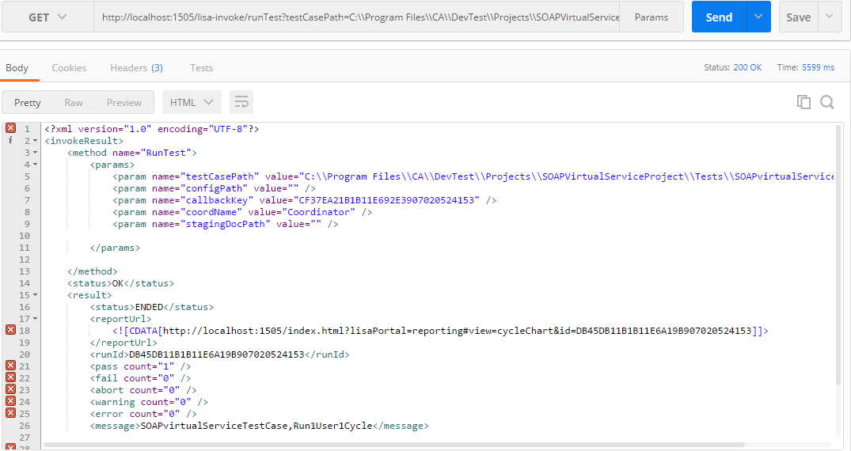851x451 pixels.
Task: Send the request
Action: [x=719, y=17]
